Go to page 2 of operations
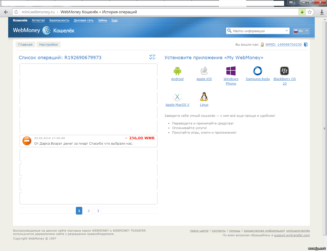The image size is (327, 251). 89,211
